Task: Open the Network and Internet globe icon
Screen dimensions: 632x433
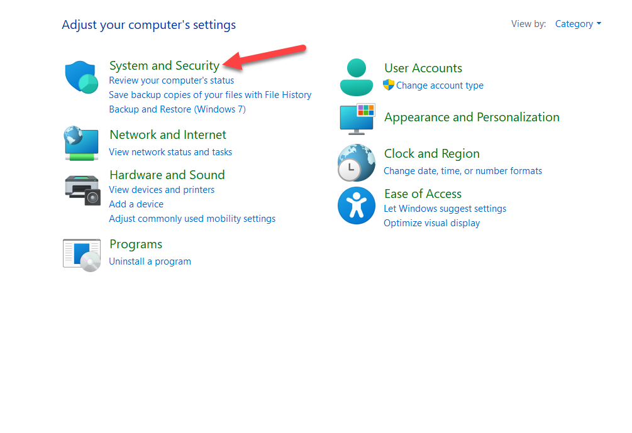Action: [x=81, y=143]
